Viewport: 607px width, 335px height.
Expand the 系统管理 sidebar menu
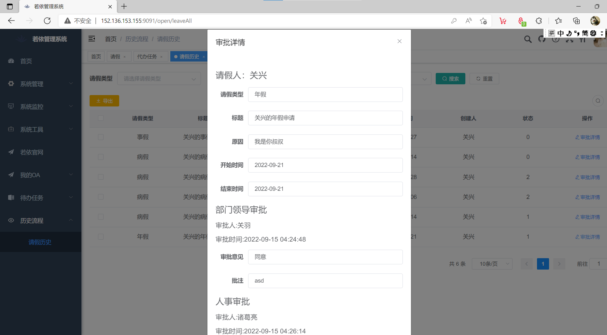tap(41, 84)
